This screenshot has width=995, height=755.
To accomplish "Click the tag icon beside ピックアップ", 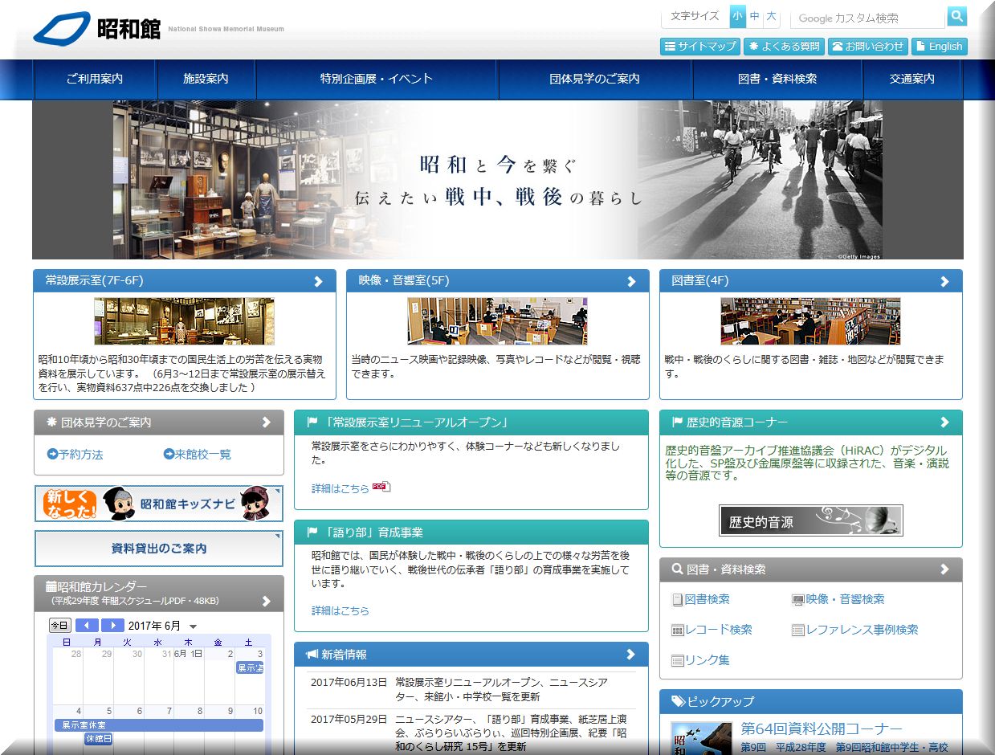I will point(679,701).
